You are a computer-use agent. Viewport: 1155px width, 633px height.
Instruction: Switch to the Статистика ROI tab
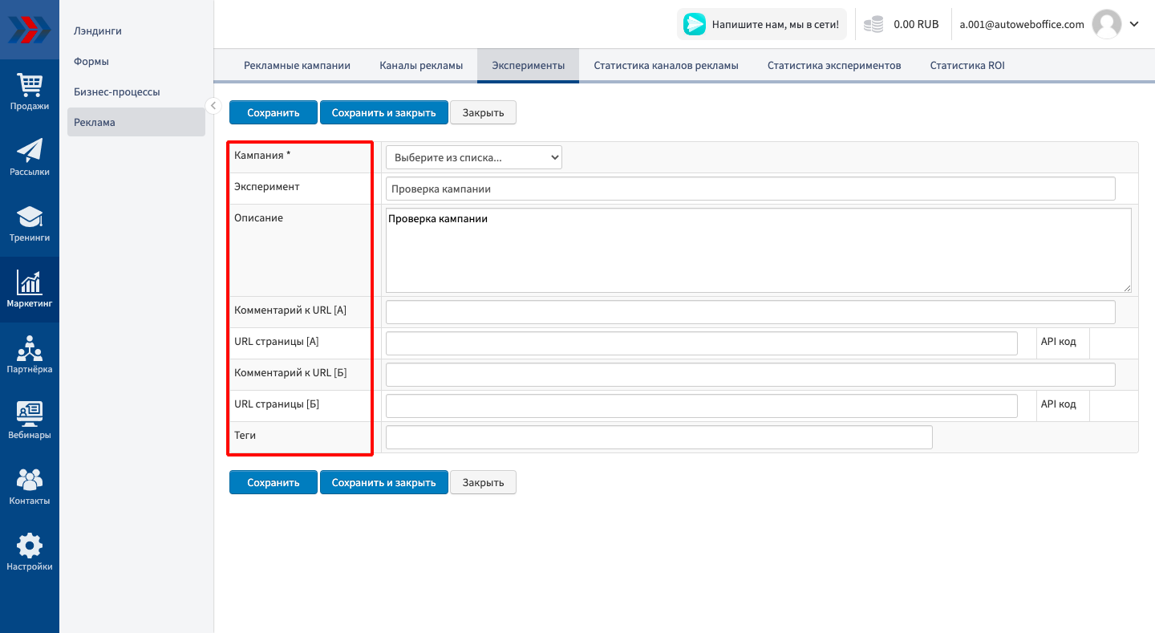tap(967, 66)
